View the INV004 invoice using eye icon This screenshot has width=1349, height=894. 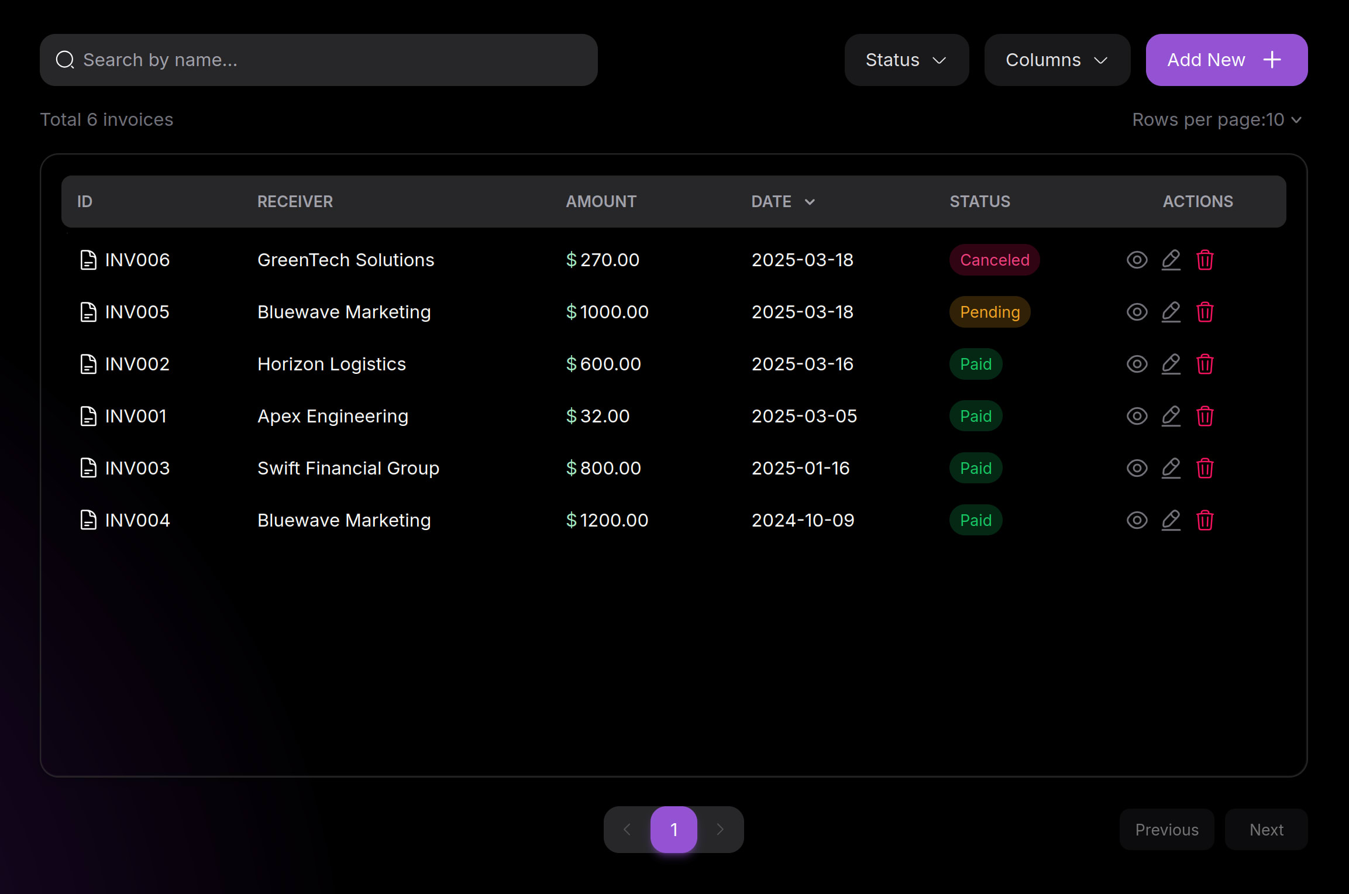1137,520
